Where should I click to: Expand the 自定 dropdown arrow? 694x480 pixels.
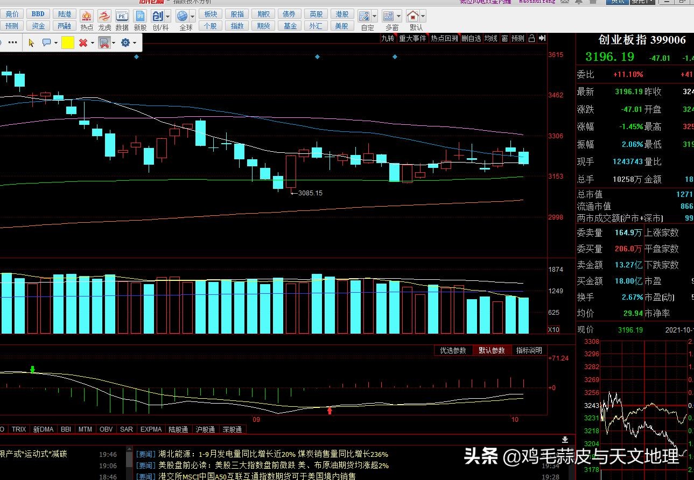click(x=374, y=16)
